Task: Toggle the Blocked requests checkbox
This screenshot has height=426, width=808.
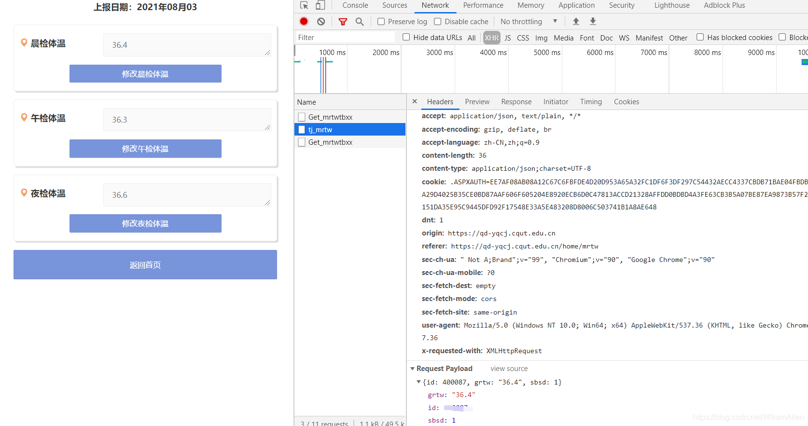Action: [782, 37]
